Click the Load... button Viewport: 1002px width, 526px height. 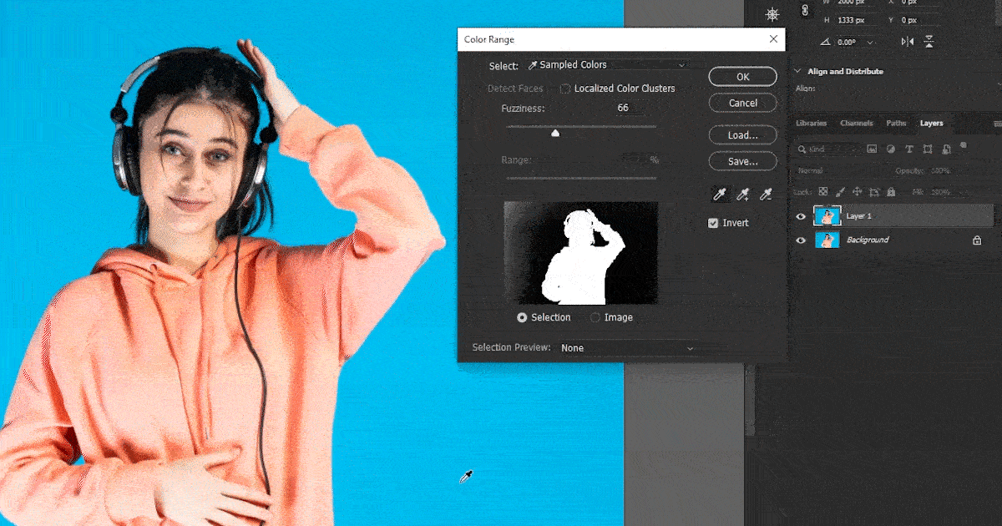(x=741, y=134)
